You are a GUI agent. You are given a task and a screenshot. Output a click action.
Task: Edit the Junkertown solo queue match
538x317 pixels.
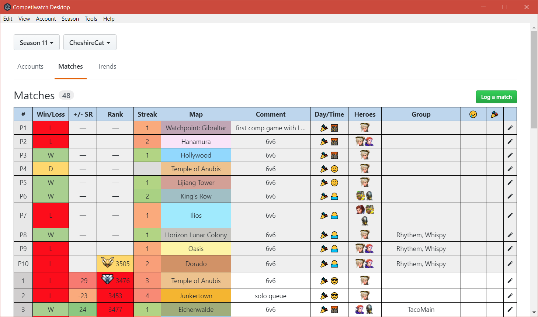510,296
